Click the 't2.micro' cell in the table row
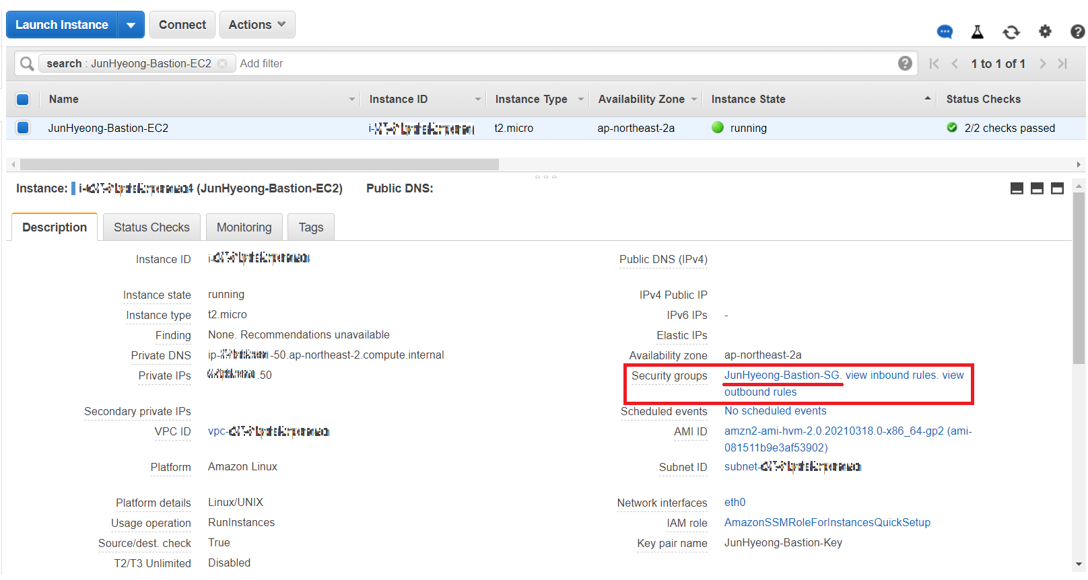The image size is (1088, 580). (514, 128)
